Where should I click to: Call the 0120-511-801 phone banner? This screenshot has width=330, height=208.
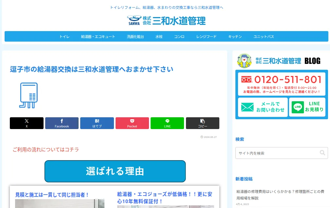(282, 84)
